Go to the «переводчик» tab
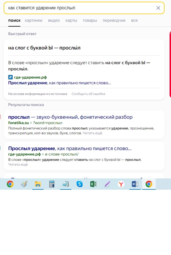The image size is (171, 255). [x=114, y=20]
